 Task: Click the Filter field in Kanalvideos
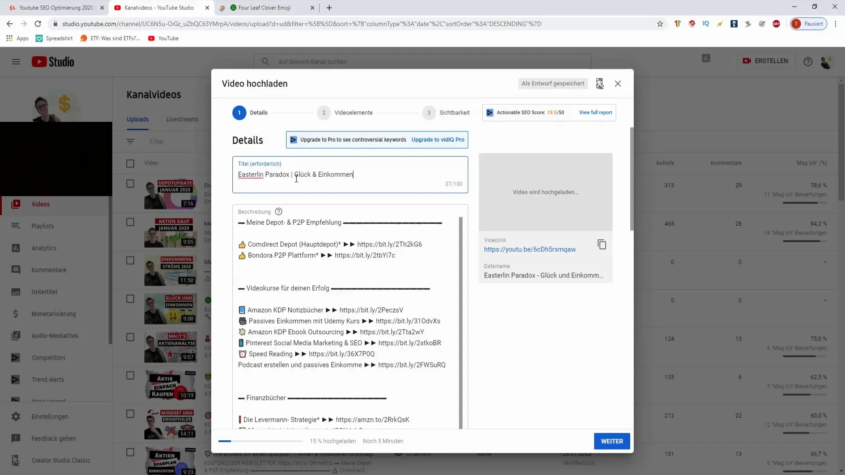[x=157, y=142]
